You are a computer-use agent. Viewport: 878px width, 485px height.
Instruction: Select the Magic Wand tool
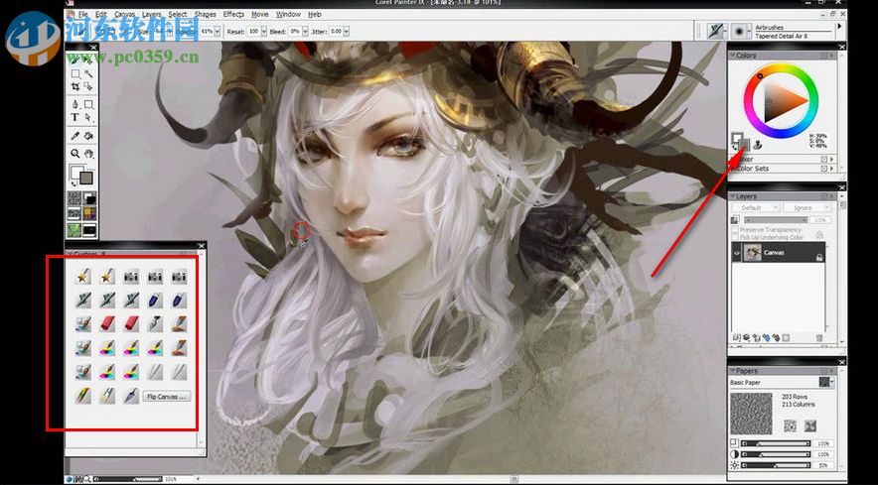[88, 73]
